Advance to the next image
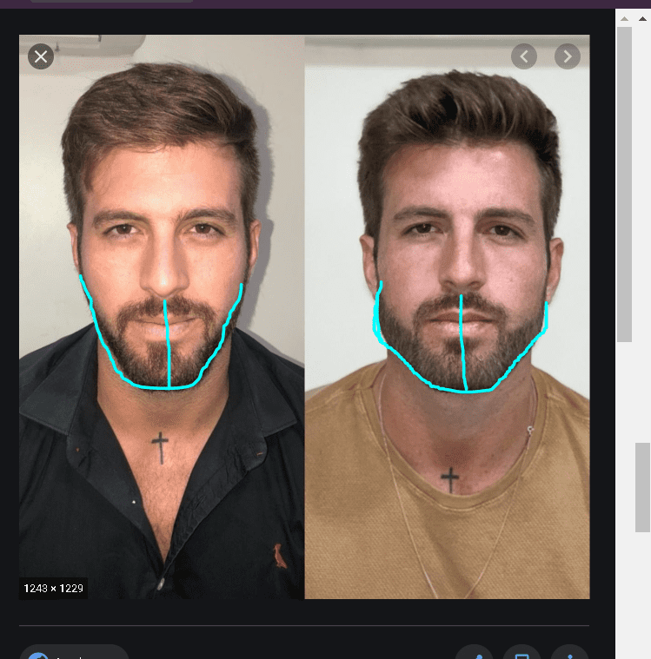Image resolution: width=651 pixels, height=659 pixels. 568,57
